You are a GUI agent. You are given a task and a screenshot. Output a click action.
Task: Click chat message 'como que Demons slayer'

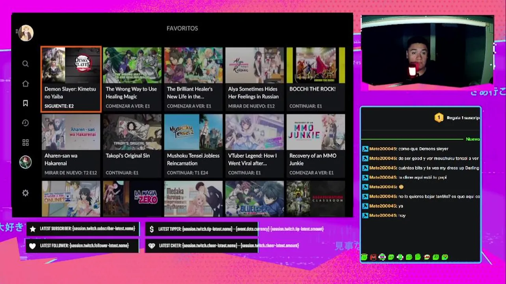click(423, 149)
